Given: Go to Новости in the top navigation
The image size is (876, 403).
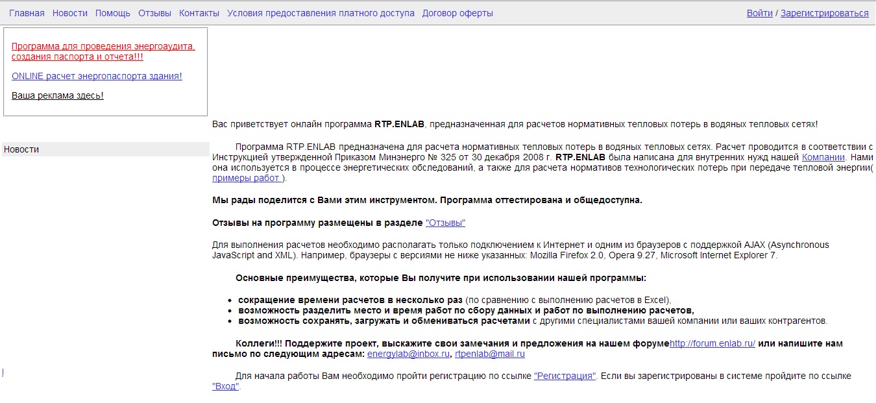Looking at the screenshot, I should 70,13.
